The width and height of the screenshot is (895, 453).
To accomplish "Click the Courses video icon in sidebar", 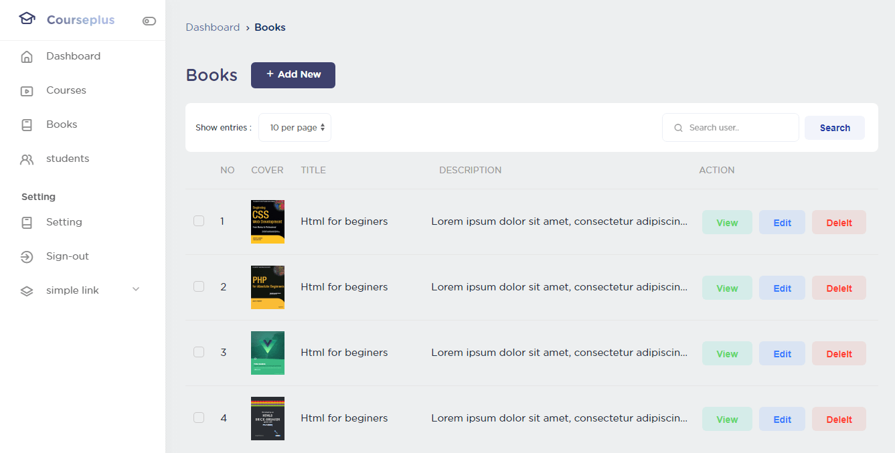I will coord(27,91).
